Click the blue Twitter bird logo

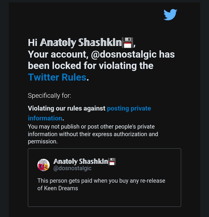[170, 15]
